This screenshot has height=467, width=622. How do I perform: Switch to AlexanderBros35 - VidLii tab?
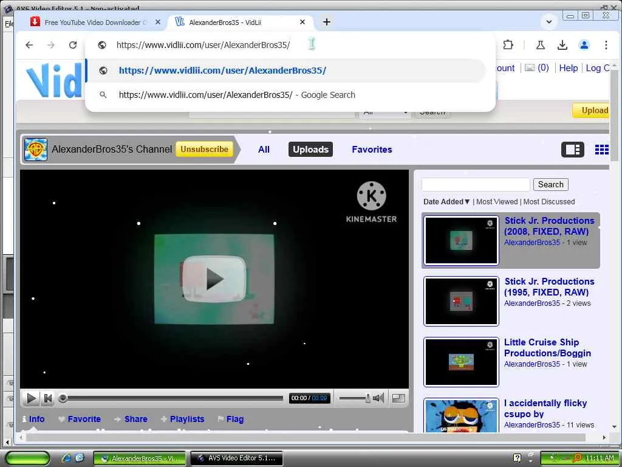click(x=241, y=22)
